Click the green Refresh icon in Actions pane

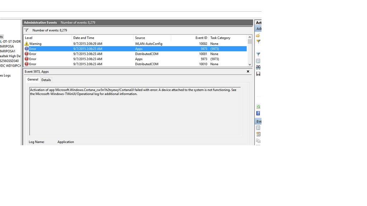point(258,107)
